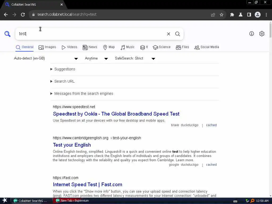
Task: Click the orange search icon in system tray
Action: [252, 201]
